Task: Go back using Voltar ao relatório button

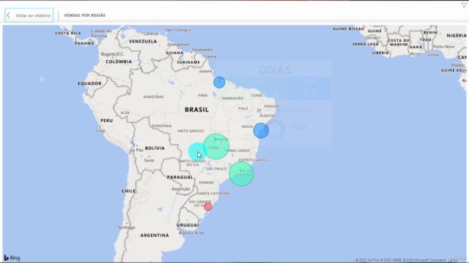Action: (29, 15)
